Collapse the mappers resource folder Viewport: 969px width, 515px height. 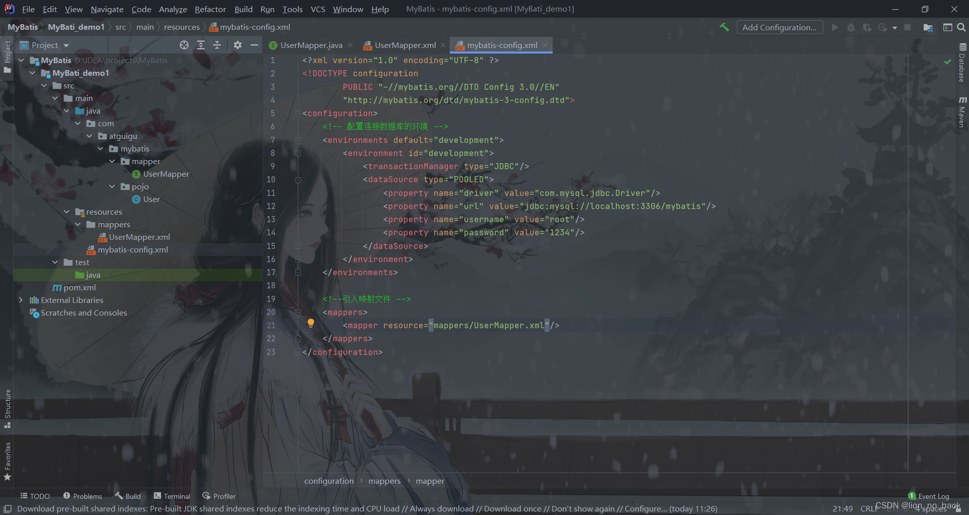tap(78, 224)
